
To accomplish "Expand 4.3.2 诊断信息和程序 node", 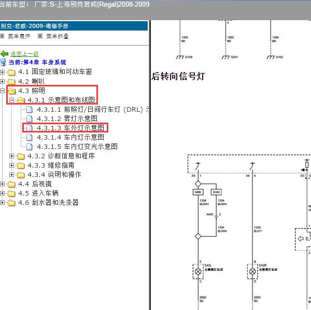I will coord(12,156).
